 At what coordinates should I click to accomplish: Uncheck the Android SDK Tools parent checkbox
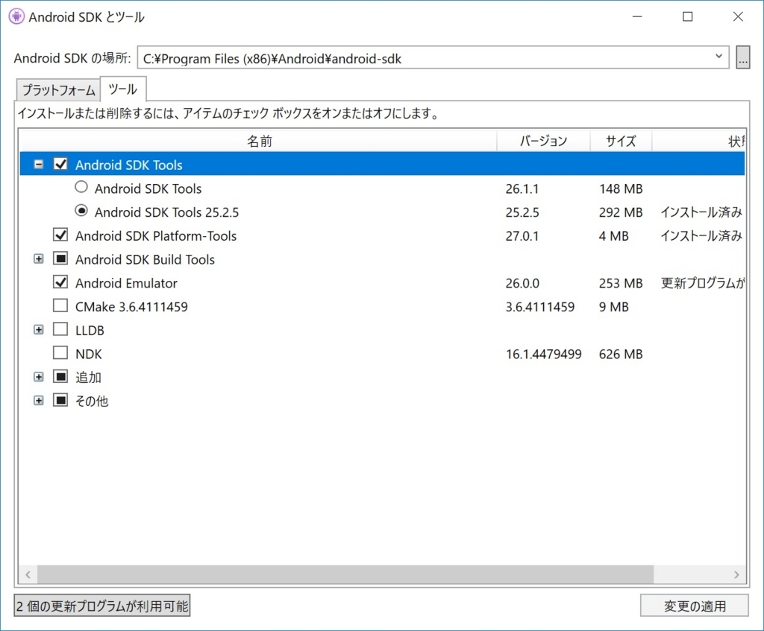[x=60, y=164]
